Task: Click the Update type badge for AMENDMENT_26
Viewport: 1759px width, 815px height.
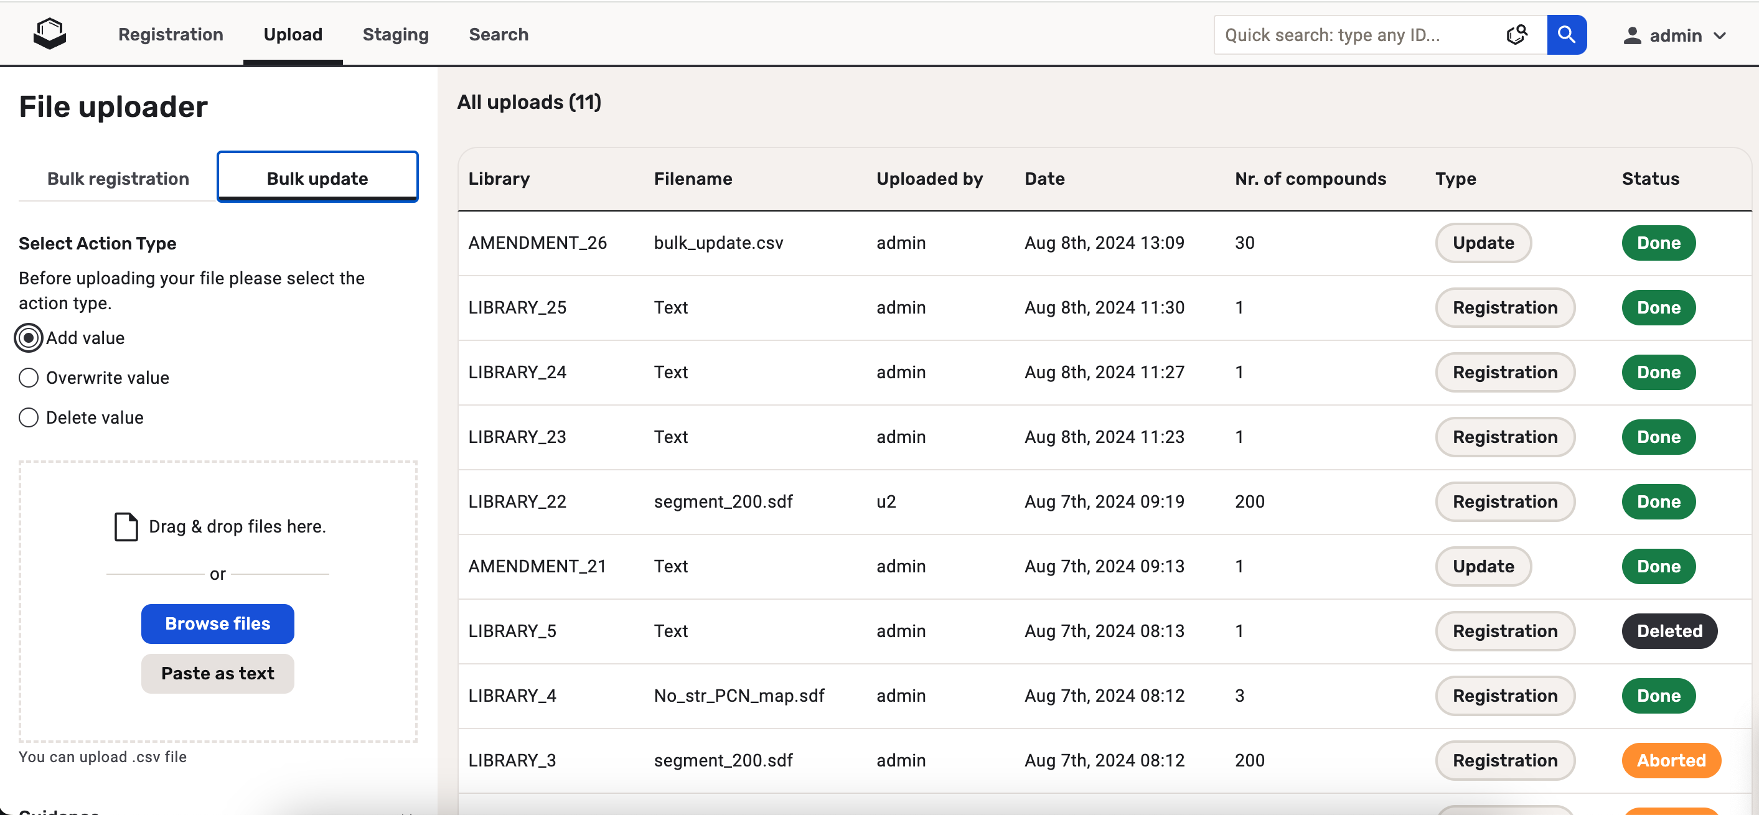Action: click(x=1483, y=243)
